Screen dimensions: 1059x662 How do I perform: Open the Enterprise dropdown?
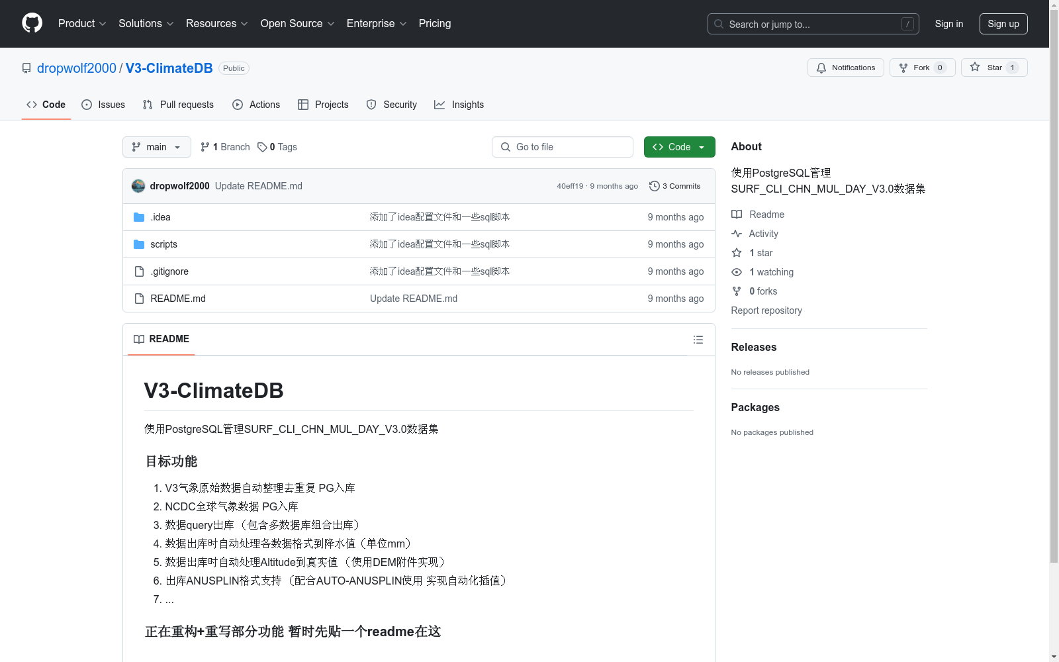(x=377, y=24)
